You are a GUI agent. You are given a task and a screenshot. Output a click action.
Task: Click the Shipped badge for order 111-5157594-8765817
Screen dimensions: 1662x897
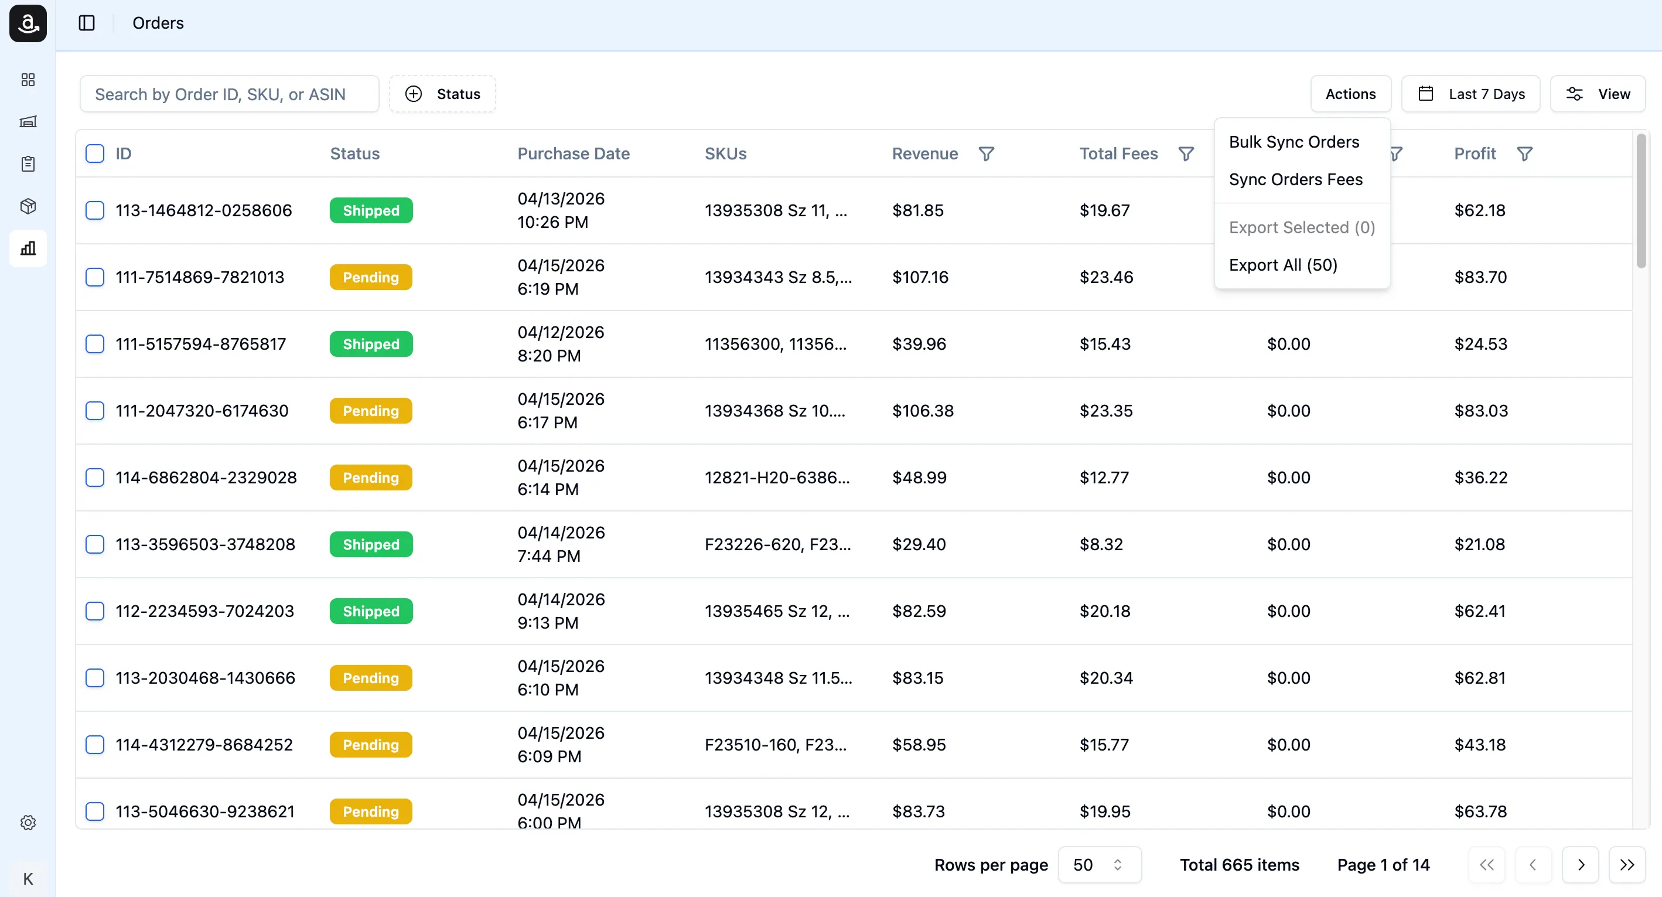[x=371, y=344]
